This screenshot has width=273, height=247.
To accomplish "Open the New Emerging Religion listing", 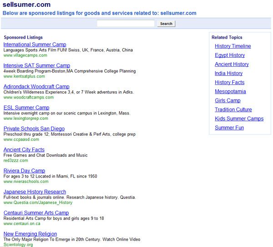I will (x=30, y=234).
